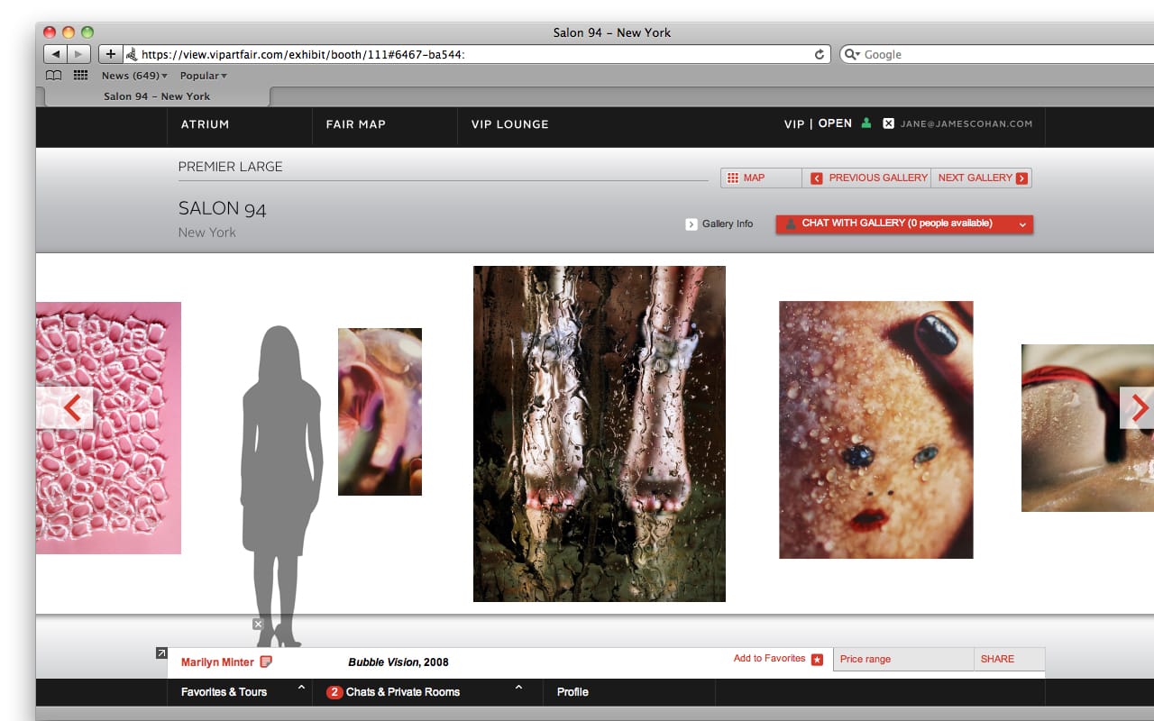Select the small ear artwork thumbnail

pos(380,412)
